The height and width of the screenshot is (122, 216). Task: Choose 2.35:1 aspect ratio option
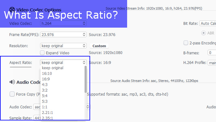point(63,118)
